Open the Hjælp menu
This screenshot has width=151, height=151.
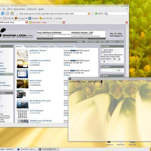tap(41, 9)
